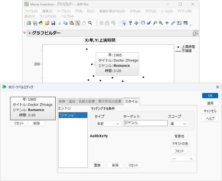Screen dimensions: 222x181
Task: Click OK in hover label editor
Action: (x=210, y=96)
